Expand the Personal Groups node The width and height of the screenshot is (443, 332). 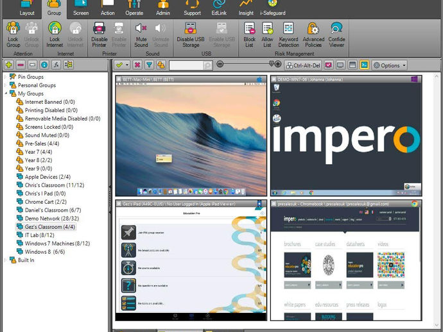coord(5,85)
